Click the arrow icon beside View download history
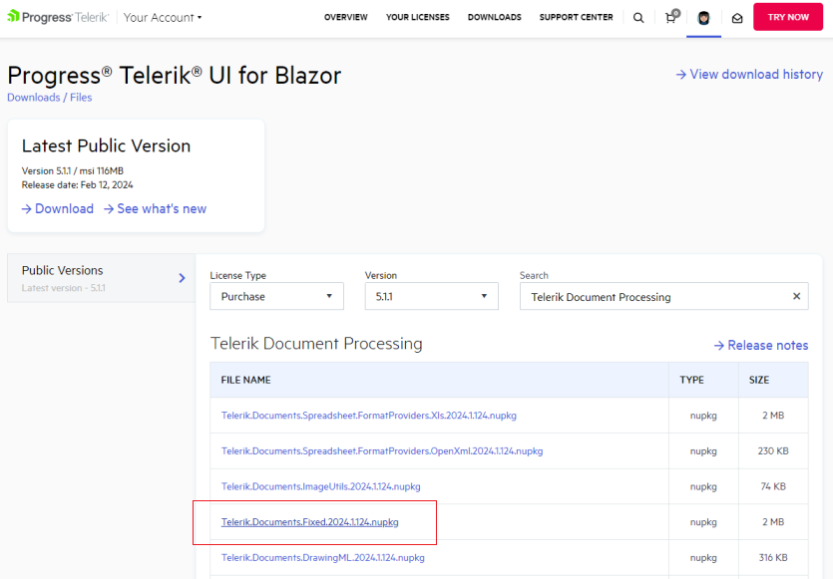The height and width of the screenshot is (579, 833). (681, 75)
